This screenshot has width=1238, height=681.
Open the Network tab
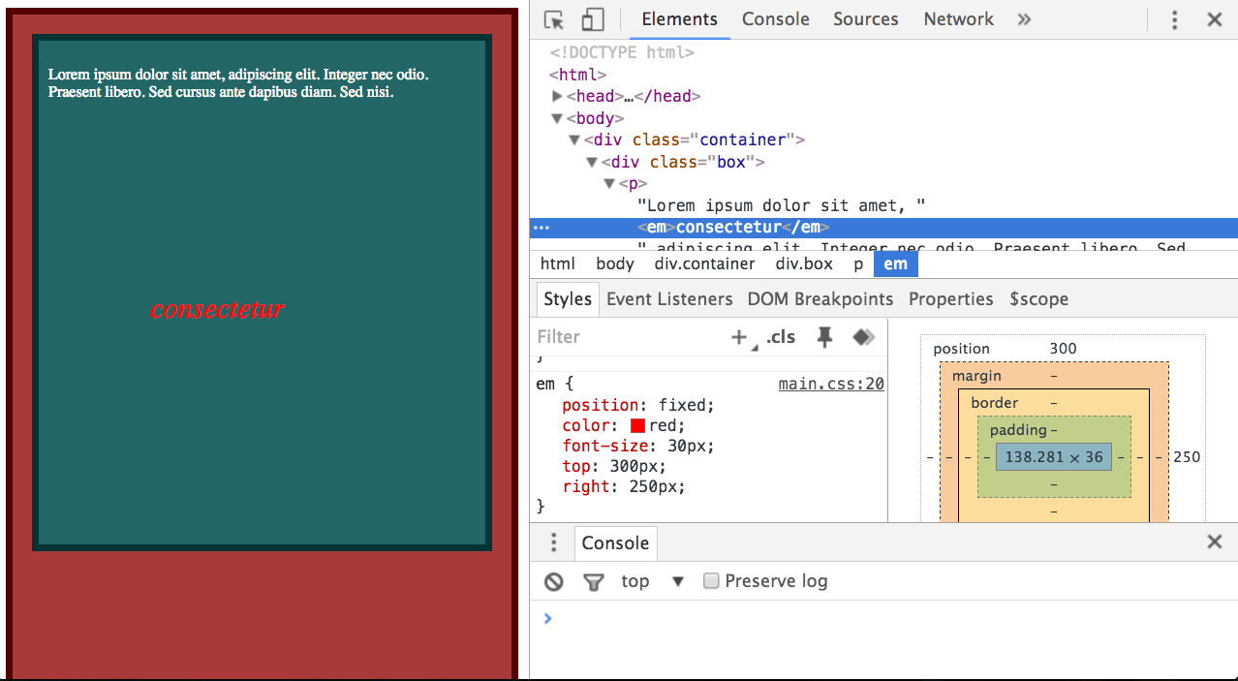click(958, 19)
